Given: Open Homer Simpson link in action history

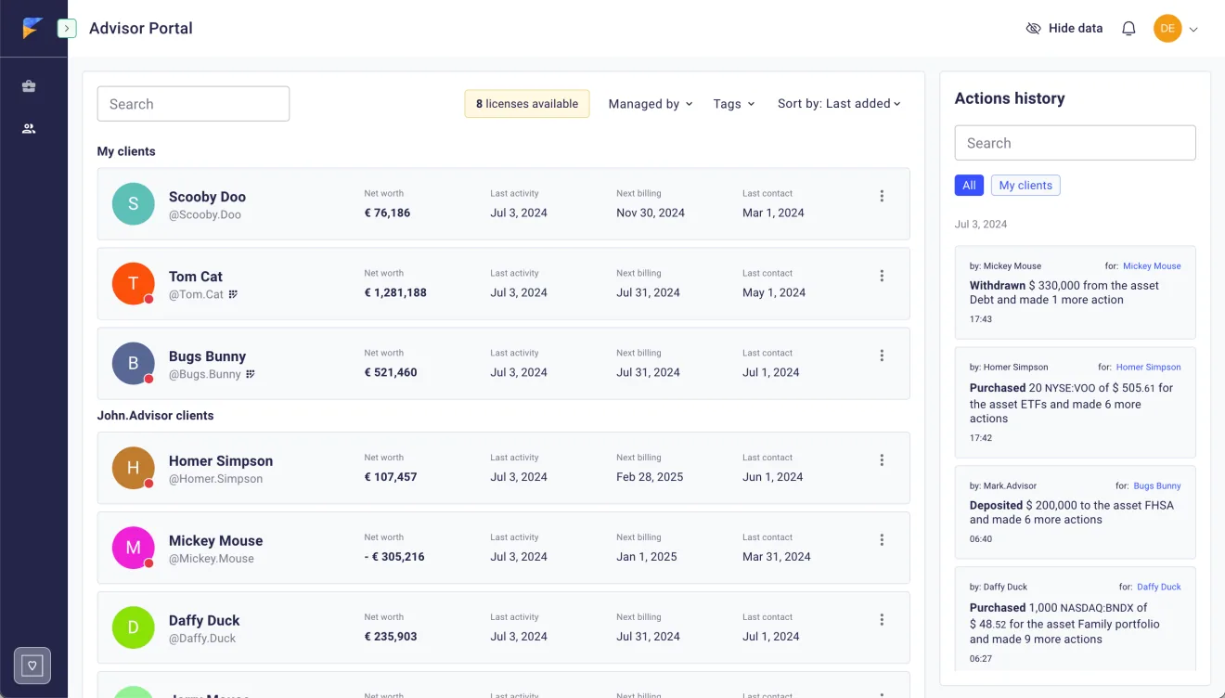Looking at the screenshot, I should click(x=1148, y=368).
